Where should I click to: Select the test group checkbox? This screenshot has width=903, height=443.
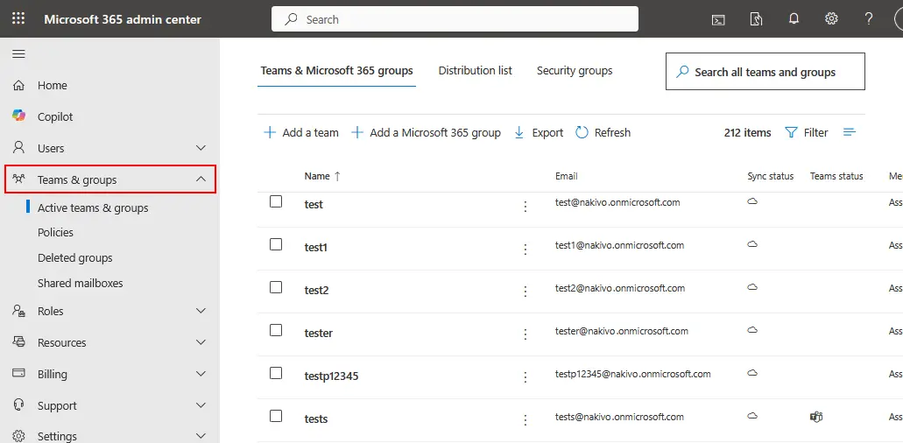click(x=276, y=201)
